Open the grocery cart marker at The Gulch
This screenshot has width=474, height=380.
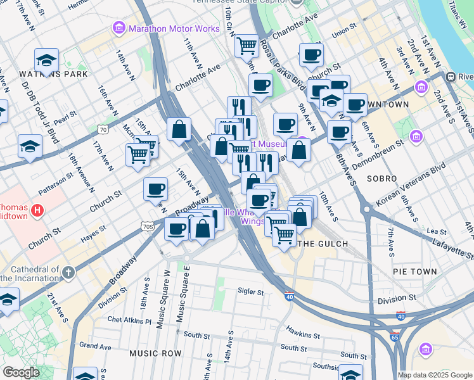coord(284,234)
